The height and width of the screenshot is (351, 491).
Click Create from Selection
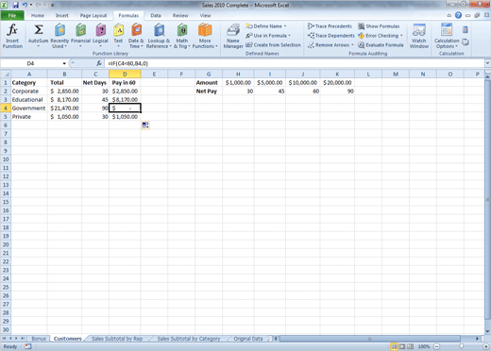click(x=273, y=45)
